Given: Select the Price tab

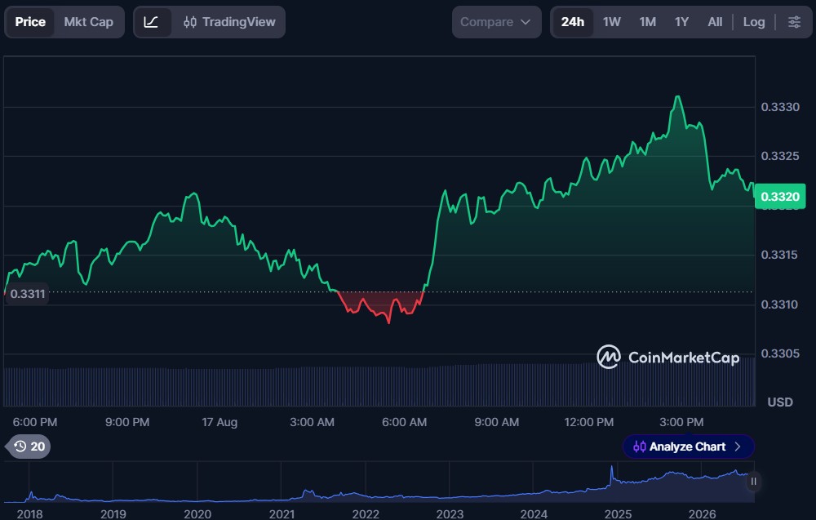Looking at the screenshot, I should (x=30, y=22).
